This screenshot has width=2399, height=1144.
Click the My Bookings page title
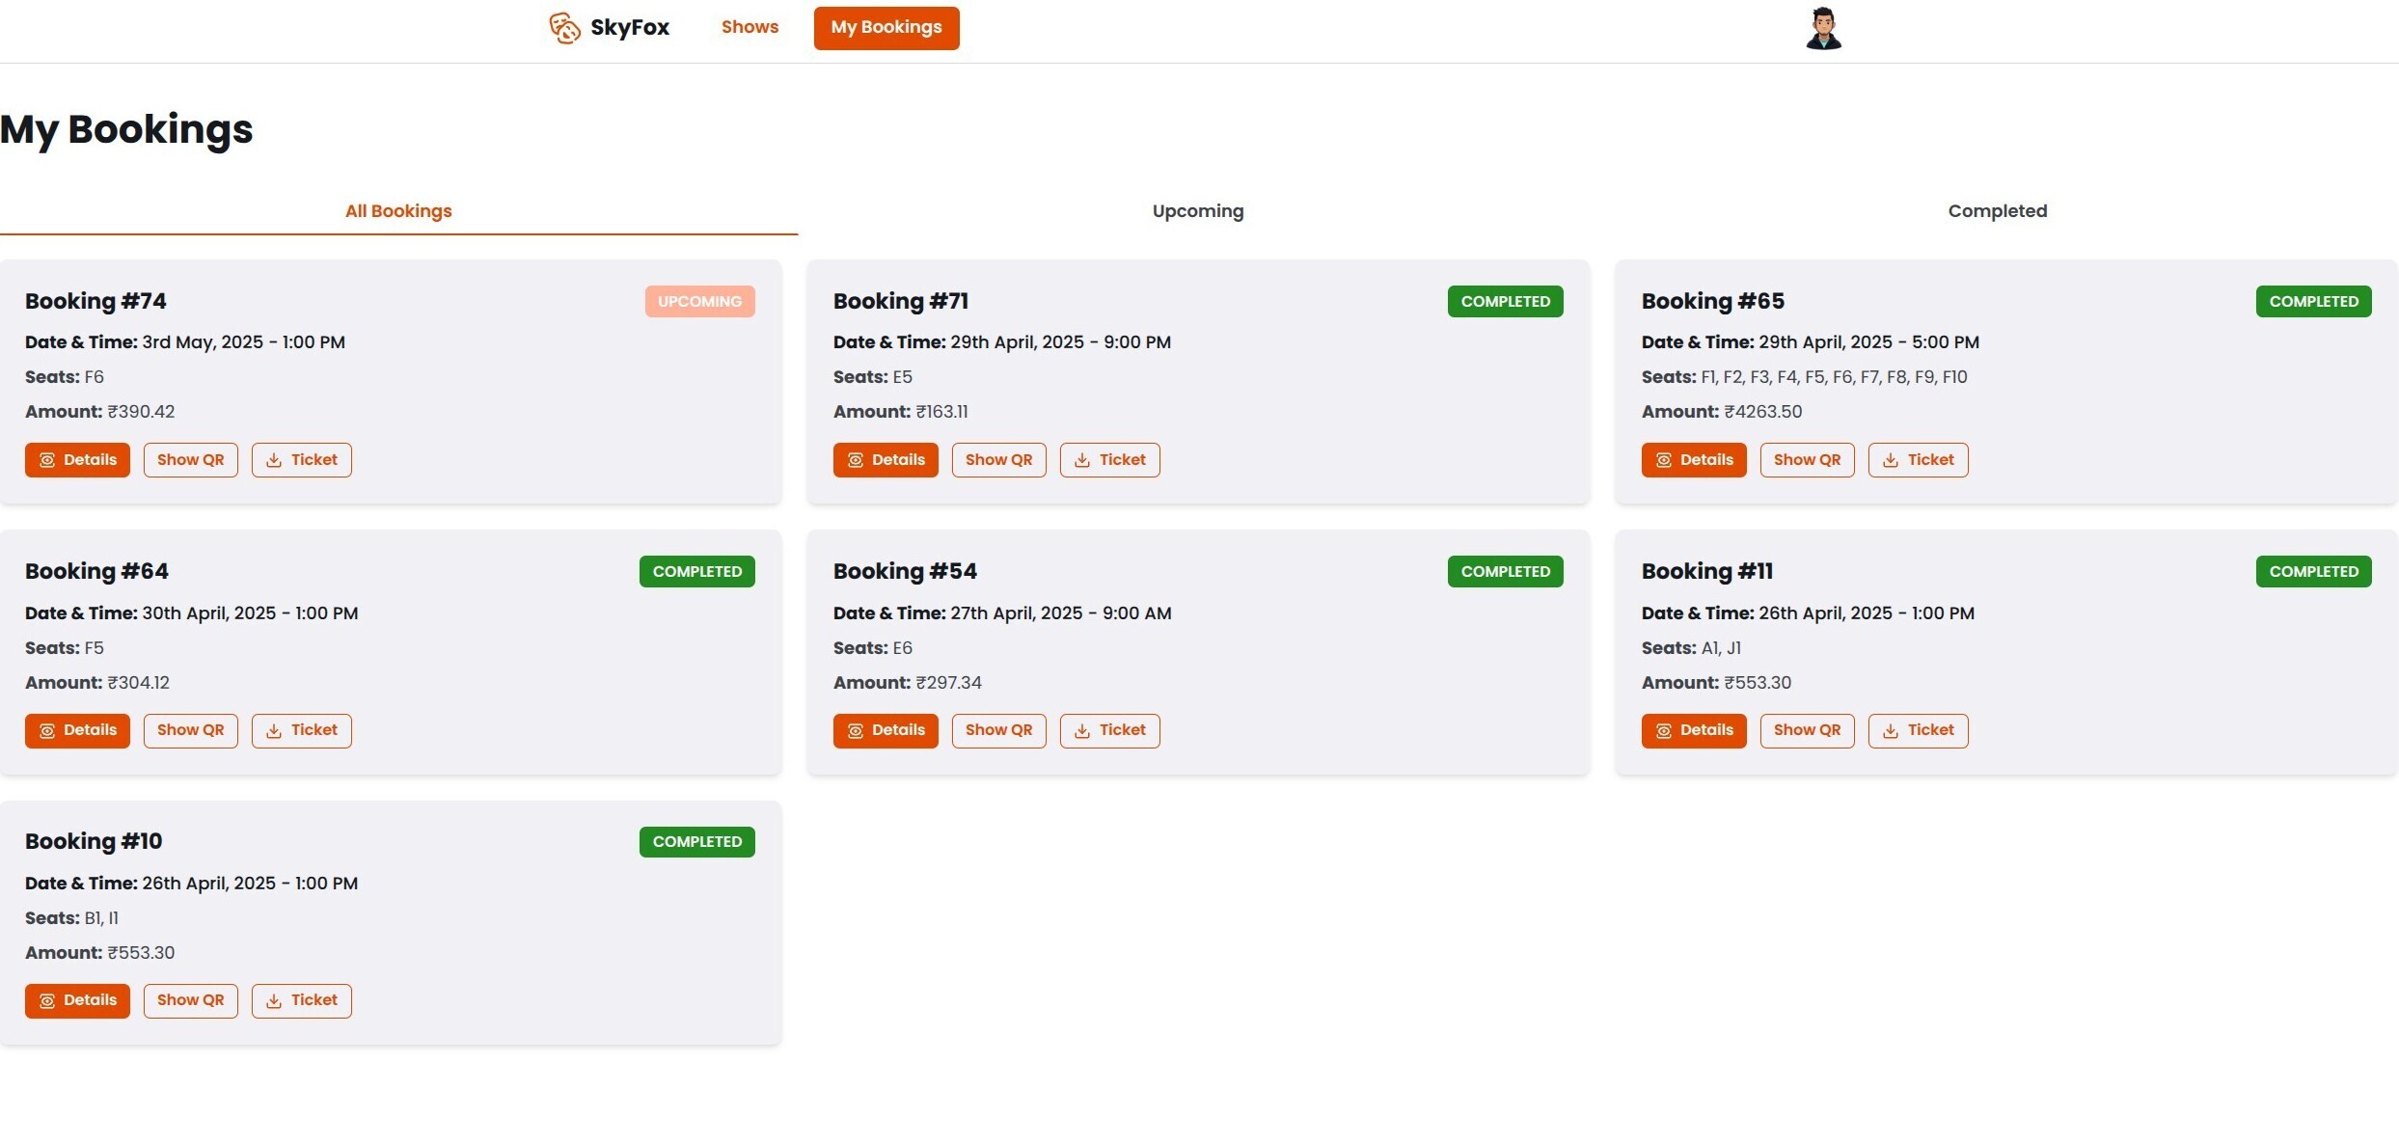tap(126, 129)
